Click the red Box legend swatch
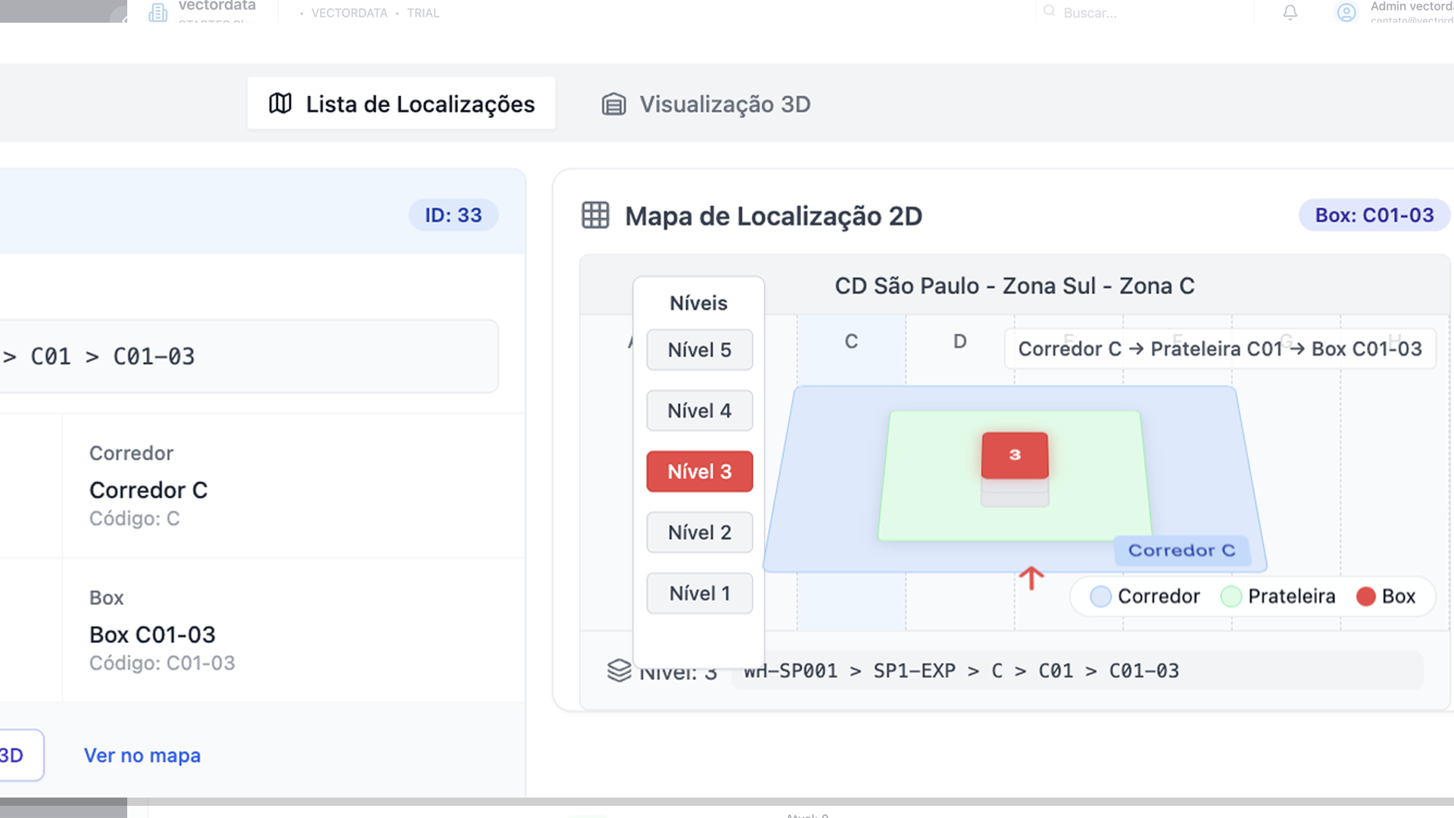The image size is (1454, 818). pyautogui.click(x=1365, y=597)
